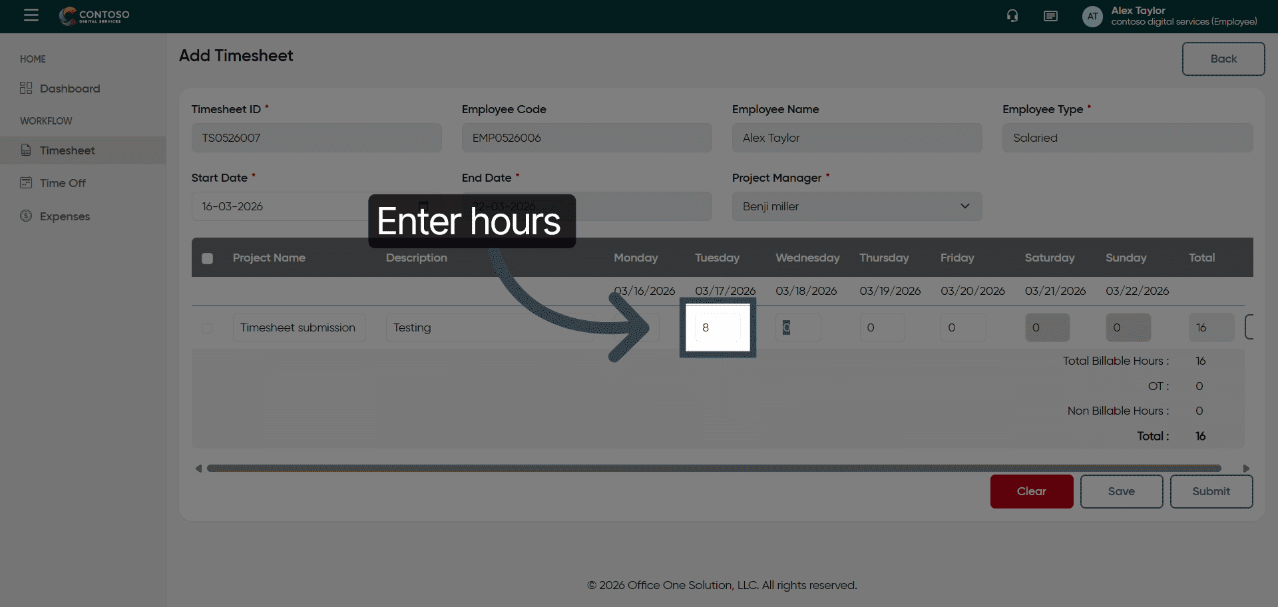Viewport: 1278px width, 607px height.
Task: Toggle the select-all checkbox in table header
Action: [x=208, y=258]
